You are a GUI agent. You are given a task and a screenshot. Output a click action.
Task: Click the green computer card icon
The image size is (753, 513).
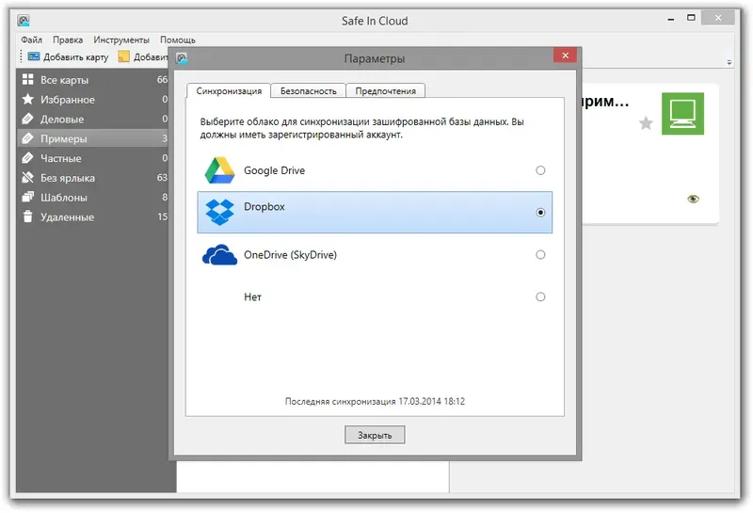tap(682, 114)
